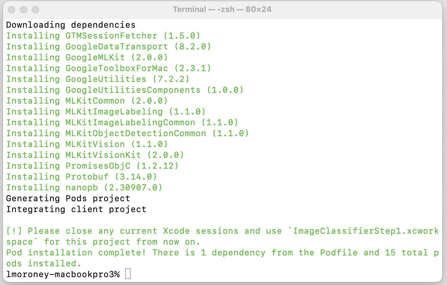Click the MLKitObjectDetectionCommon install line

[x=128, y=133]
